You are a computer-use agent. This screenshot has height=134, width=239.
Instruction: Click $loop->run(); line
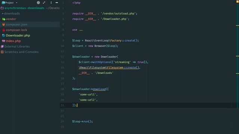82,121
